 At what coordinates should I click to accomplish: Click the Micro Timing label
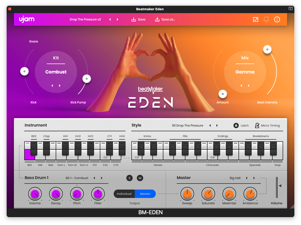(x=270, y=125)
